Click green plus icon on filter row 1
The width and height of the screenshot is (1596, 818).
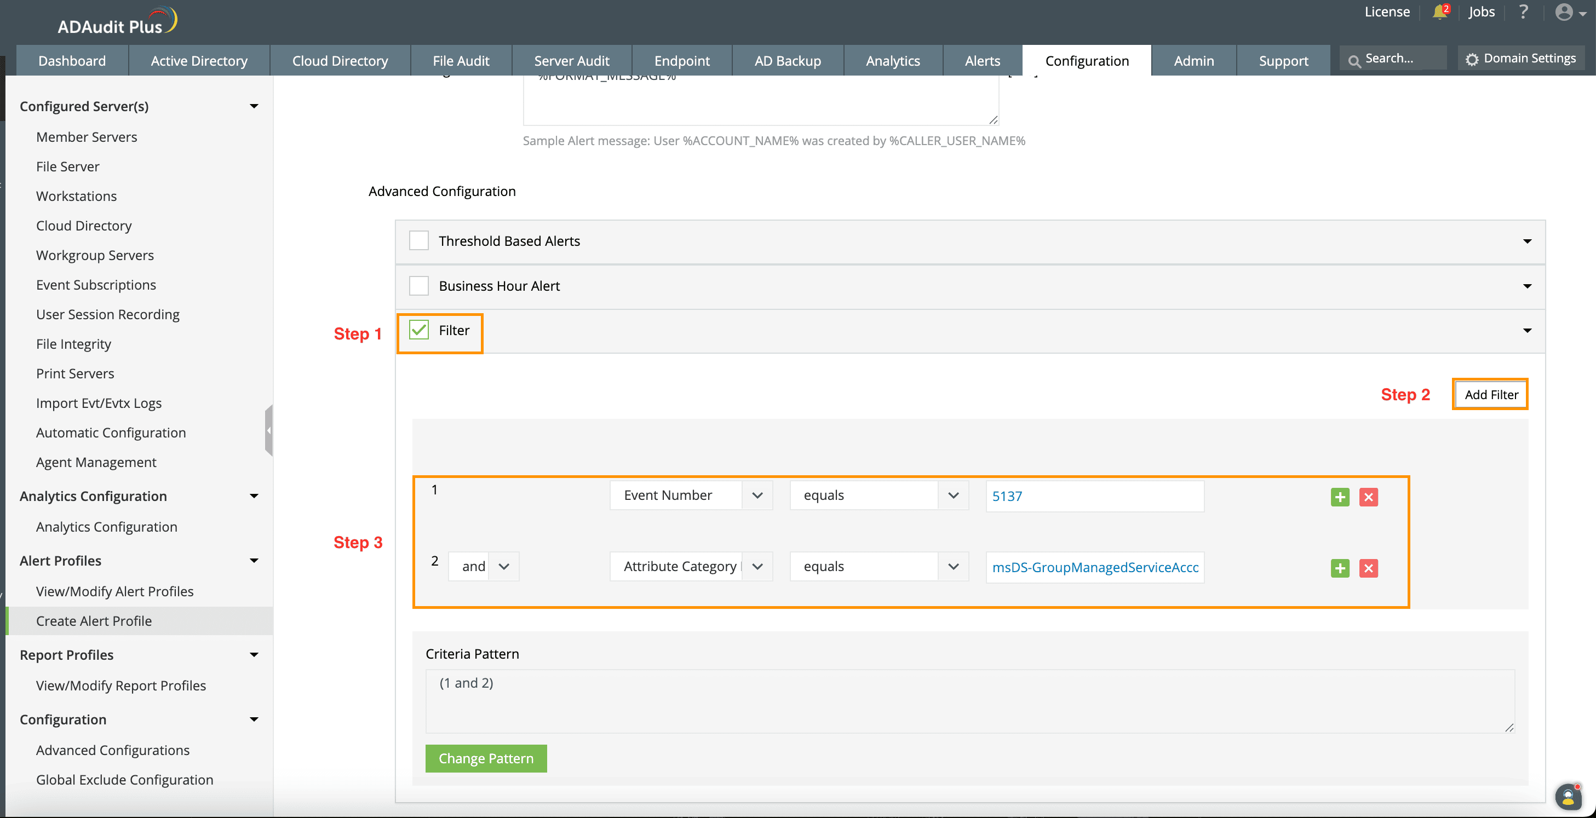click(x=1340, y=497)
